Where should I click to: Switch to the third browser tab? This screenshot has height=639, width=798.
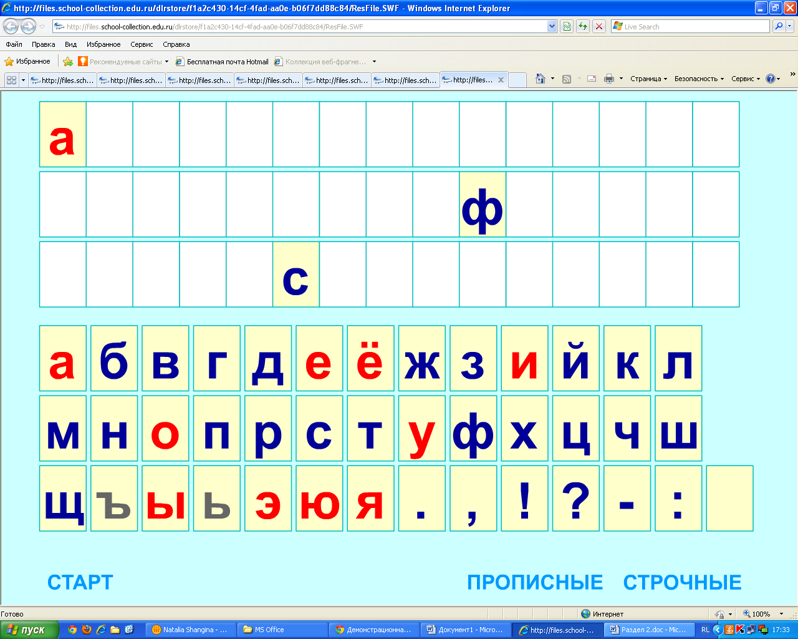[200, 80]
